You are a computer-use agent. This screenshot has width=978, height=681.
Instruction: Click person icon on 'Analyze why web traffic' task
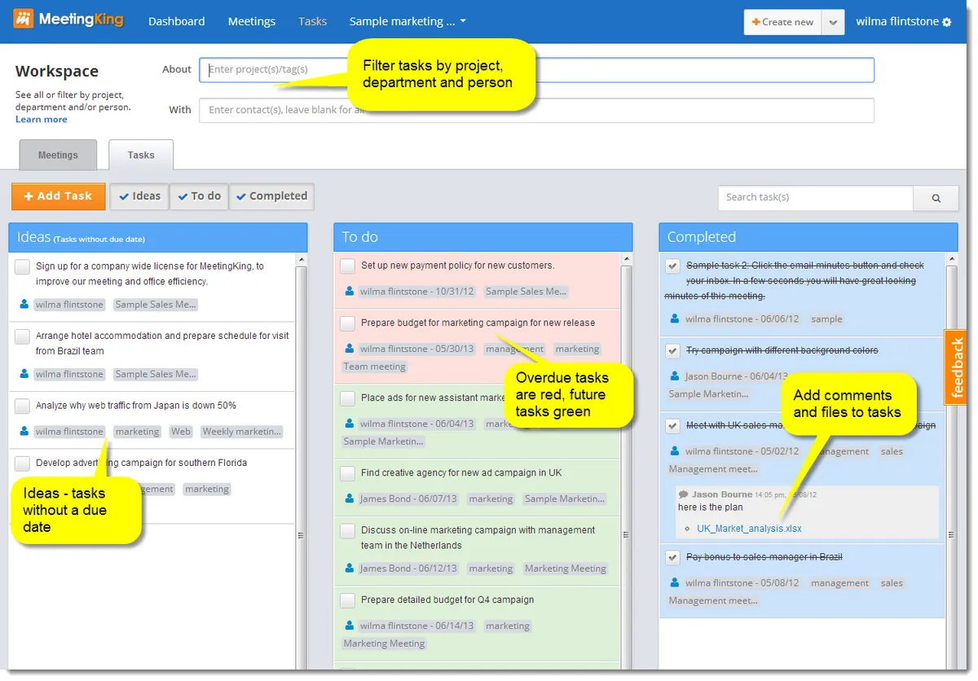(24, 432)
